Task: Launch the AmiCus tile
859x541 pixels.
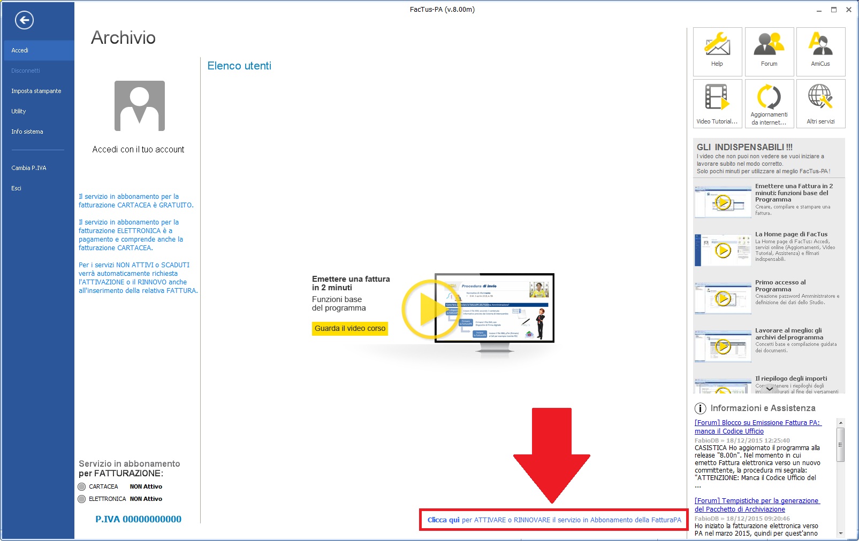Action: click(x=820, y=51)
